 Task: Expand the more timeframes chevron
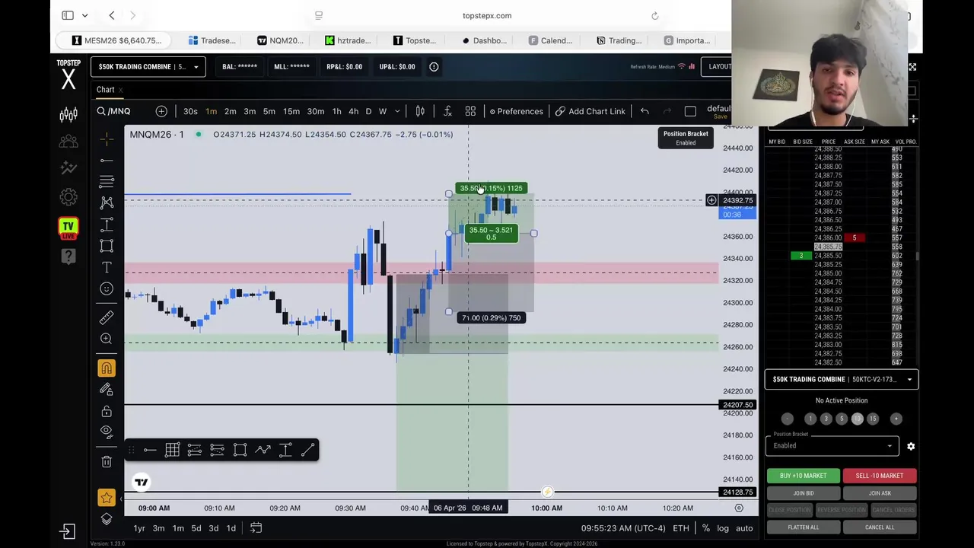pos(398,111)
